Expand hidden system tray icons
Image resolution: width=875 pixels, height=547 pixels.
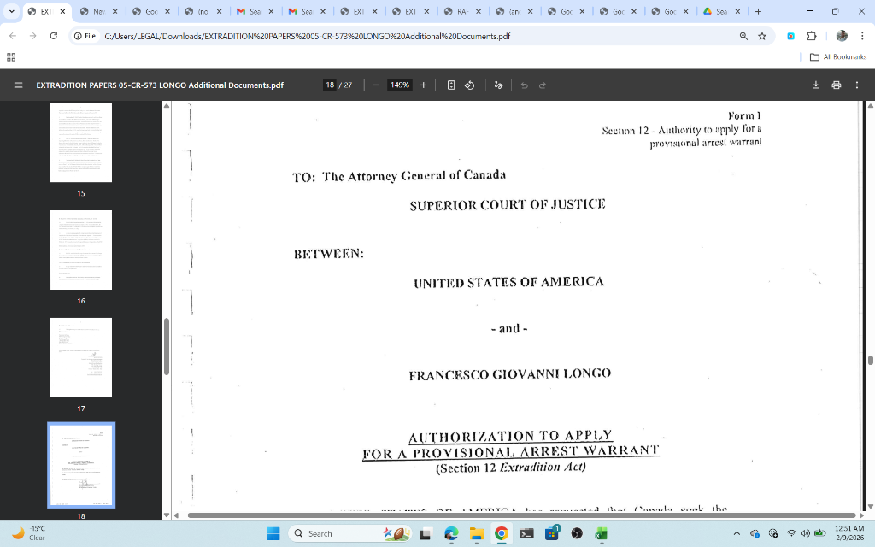[737, 533]
